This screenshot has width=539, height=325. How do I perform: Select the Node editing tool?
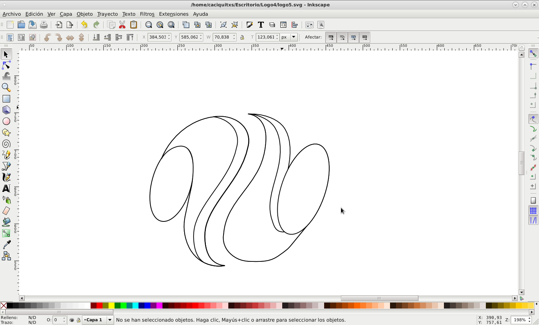tap(6, 65)
